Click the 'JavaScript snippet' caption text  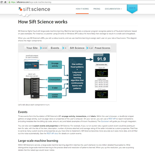pyautogui.click(x=32, y=56)
